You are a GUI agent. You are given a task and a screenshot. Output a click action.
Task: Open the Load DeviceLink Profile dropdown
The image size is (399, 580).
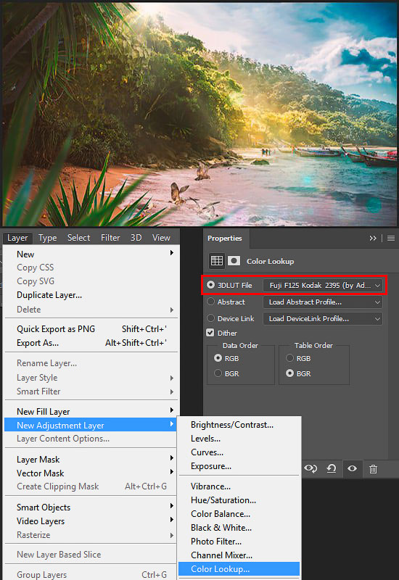323,318
